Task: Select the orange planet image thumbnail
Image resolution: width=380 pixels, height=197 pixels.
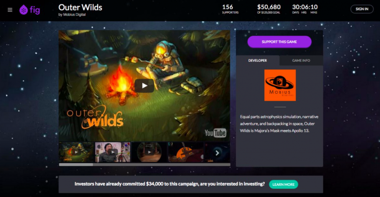Action: coord(186,152)
